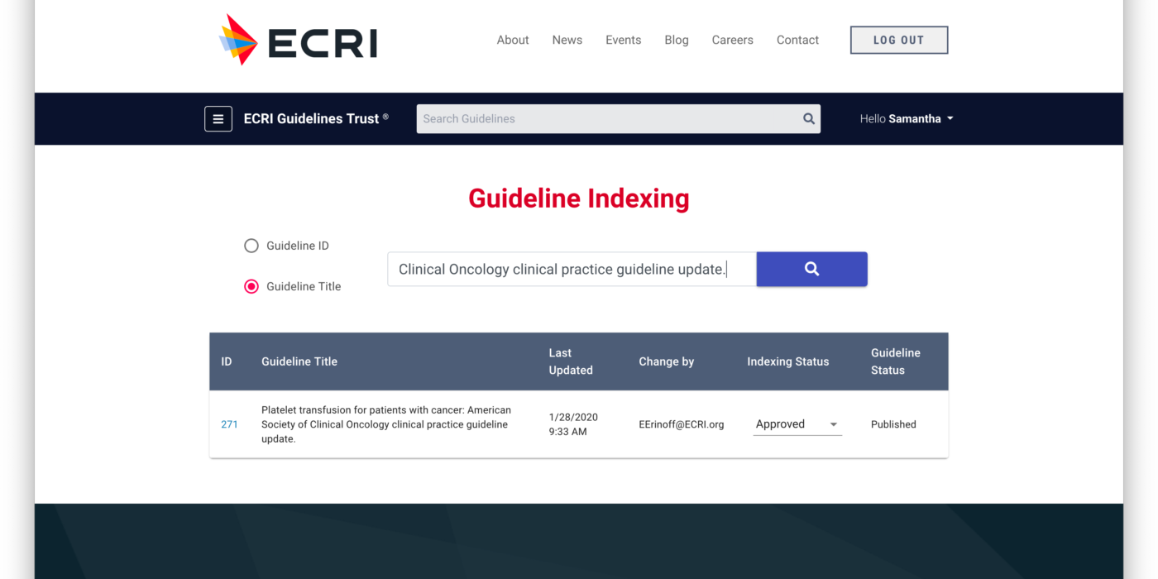Go to the News page

[567, 41]
